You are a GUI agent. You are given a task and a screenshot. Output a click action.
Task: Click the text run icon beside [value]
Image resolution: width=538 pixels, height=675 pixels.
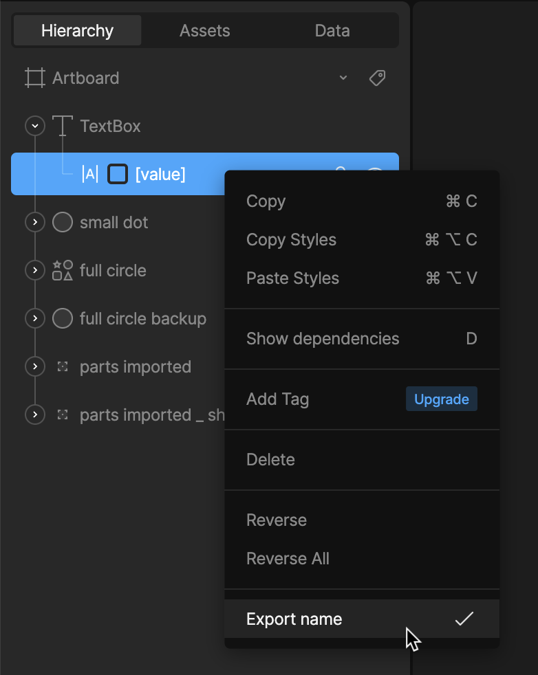(90, 175)
